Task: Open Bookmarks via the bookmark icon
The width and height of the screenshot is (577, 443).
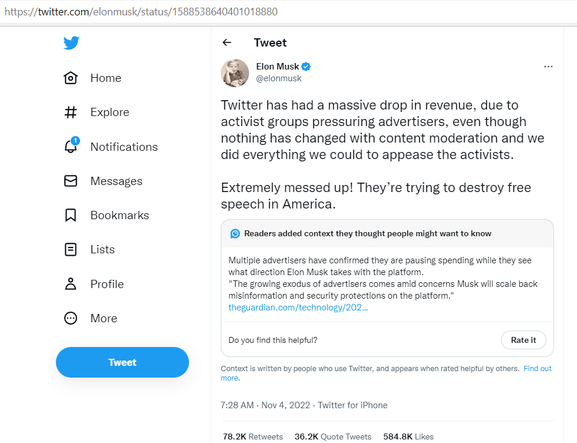Action: click(x=71, y=215)
